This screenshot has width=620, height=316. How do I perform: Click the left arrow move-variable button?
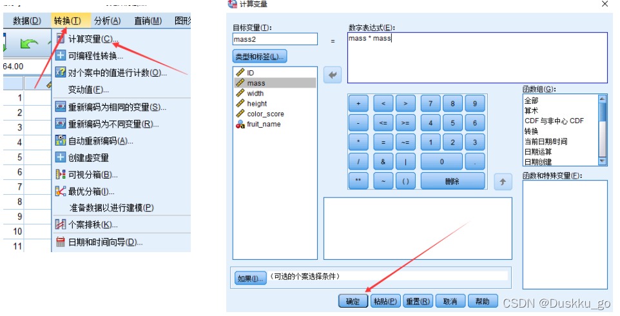coord(333,75)
